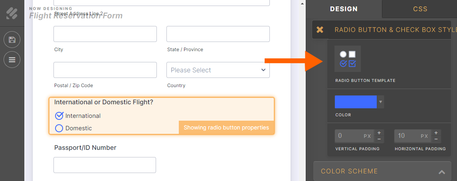Decrease vertical padding with minus button
The image size is (457, 181).
point(379,139)
